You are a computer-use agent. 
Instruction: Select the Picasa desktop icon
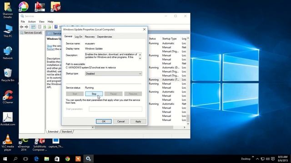[24, 6]
